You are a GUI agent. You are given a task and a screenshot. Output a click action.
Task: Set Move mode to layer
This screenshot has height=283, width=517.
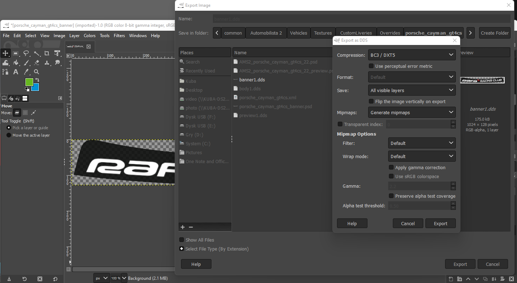[x=17, y=112]
